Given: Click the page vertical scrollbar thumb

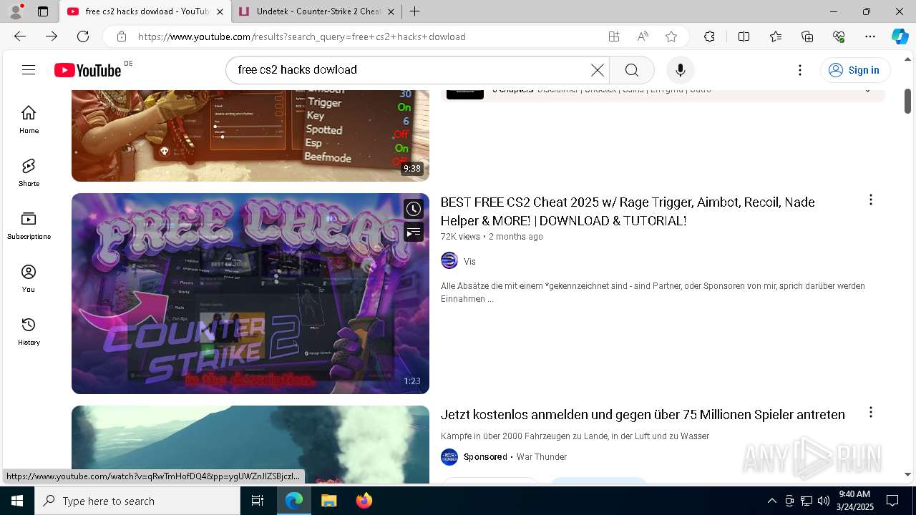Looking at the screenshot, I should [907, 101].
